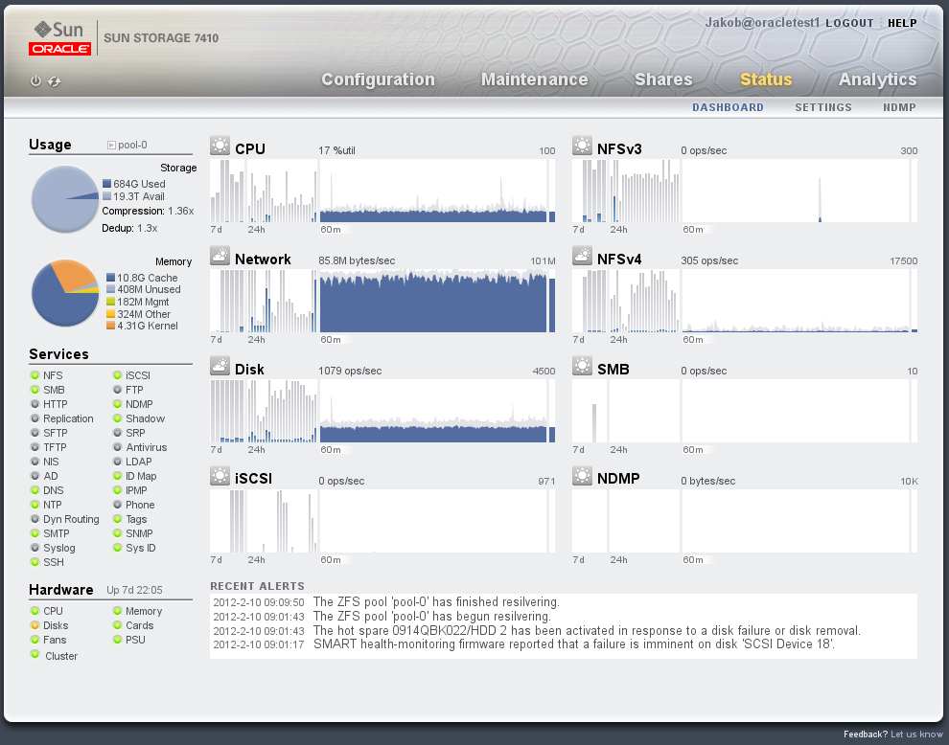Image resolution: width=949 pixels, height=745 pixels.
Task: Click the HTTP service status light
Action: (x=35, y=404)
